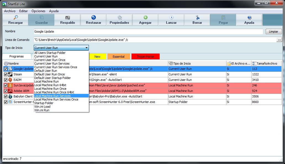This screenshot has width=285, height=164.
Task: Click the ScreenHunter program icon
Action: pos(10,102)
